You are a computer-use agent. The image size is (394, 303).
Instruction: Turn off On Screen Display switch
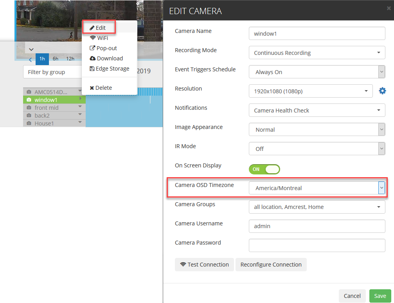pos(264,169)
